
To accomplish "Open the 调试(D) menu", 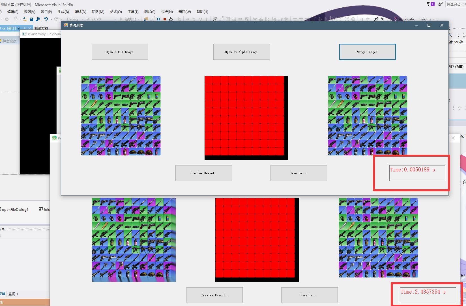I will click(x=80, y=12).
